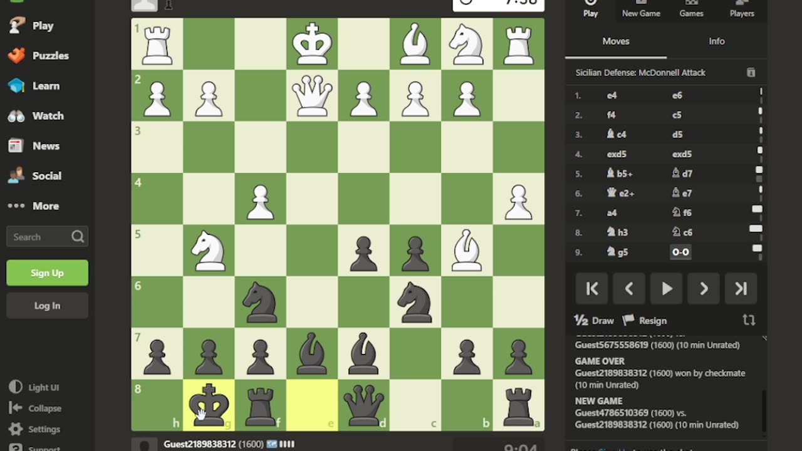This screenshot has height=451, width=802.
Task: Open Puzzles from the left sidebar
Action: pyautogui.click(x=38, y=56)
